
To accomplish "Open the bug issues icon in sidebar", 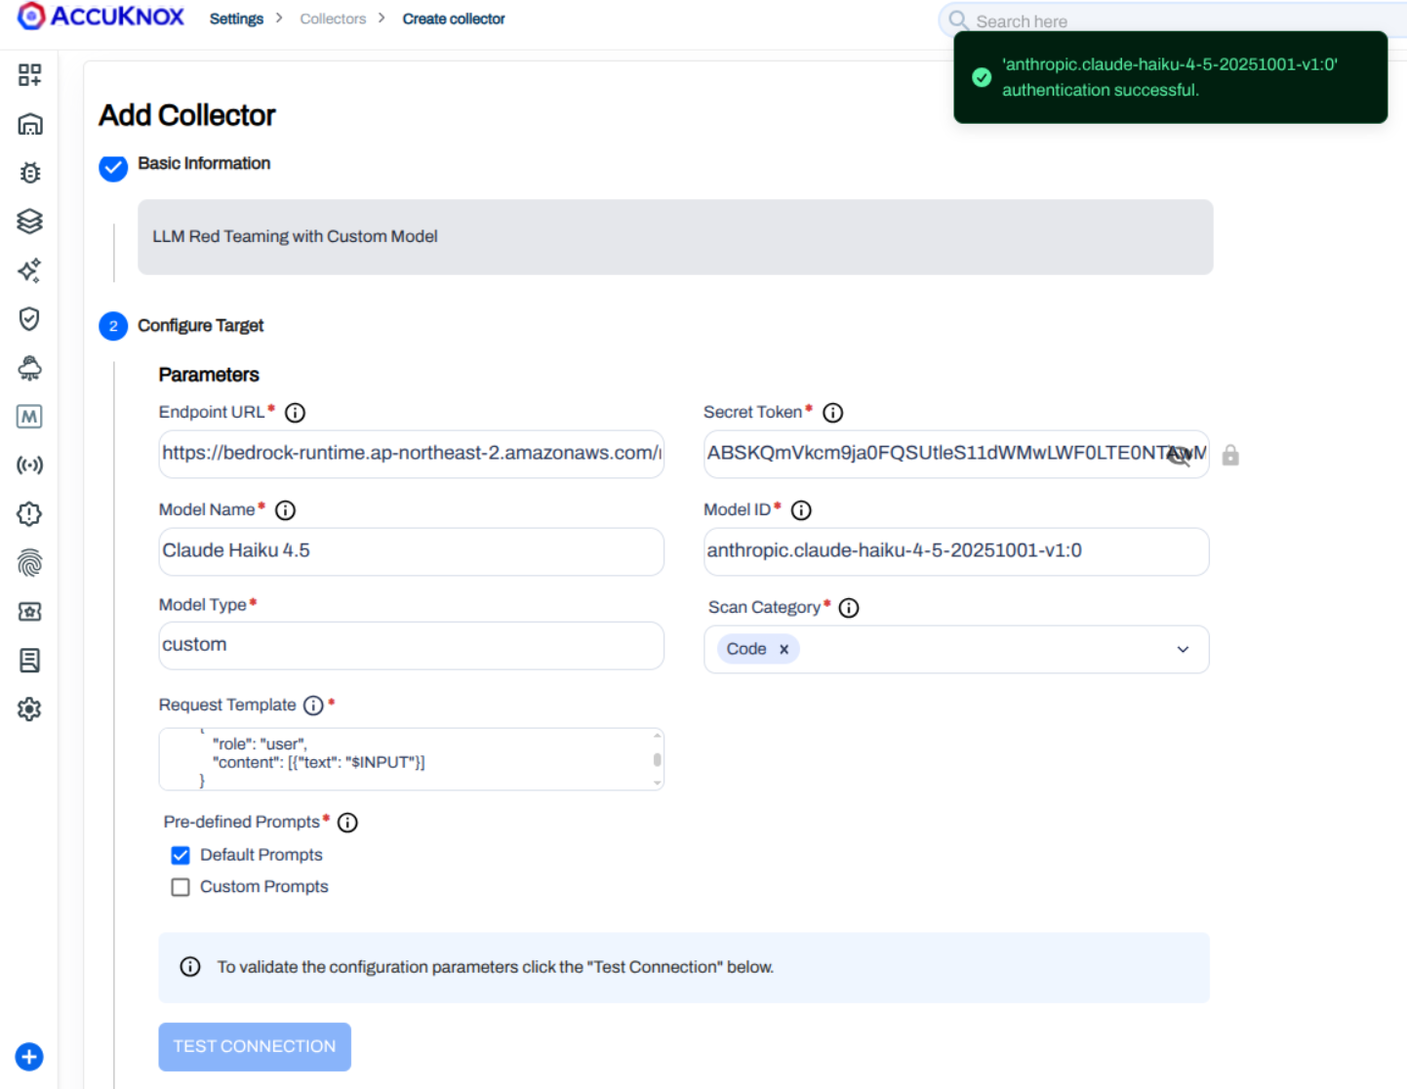I will 29,173.
